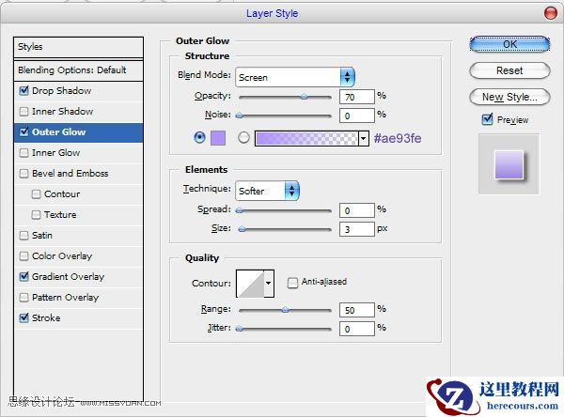Select the Drop Shadow style entry
Screen dimensions: 564x417
coord(61,90)
